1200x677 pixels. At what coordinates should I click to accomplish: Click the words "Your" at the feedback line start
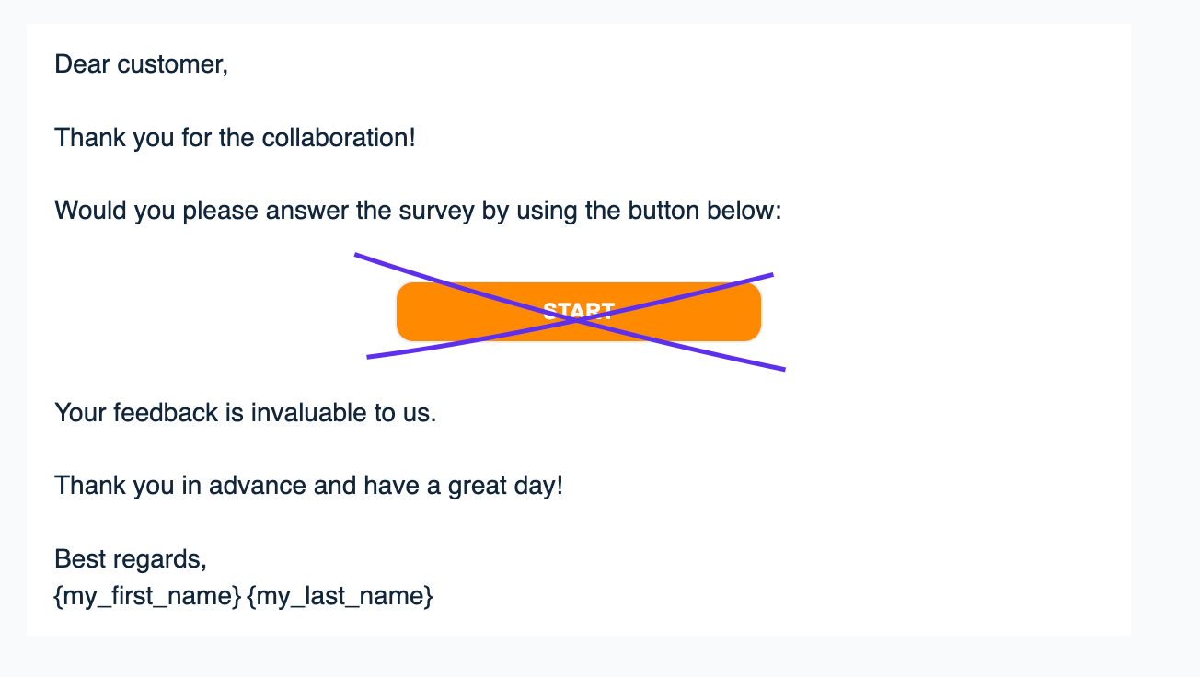(80, 412)
